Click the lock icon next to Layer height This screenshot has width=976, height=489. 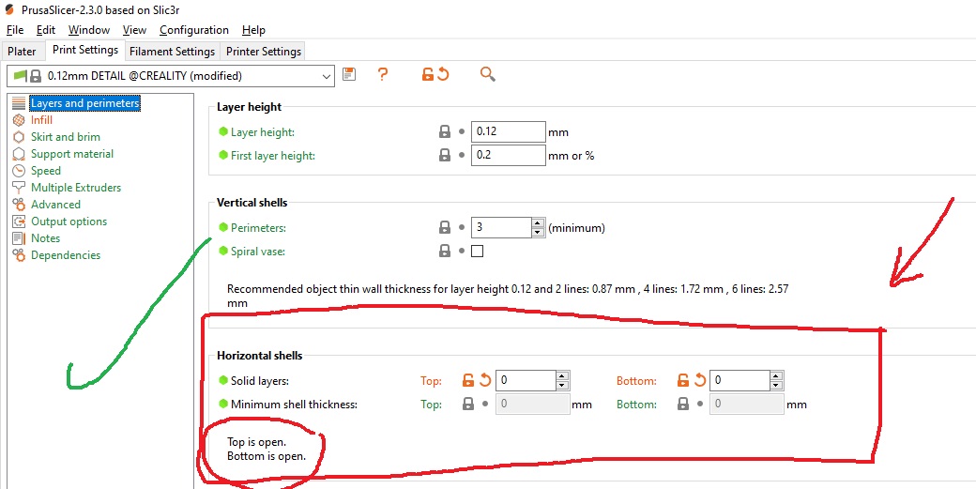coord(445,132)
